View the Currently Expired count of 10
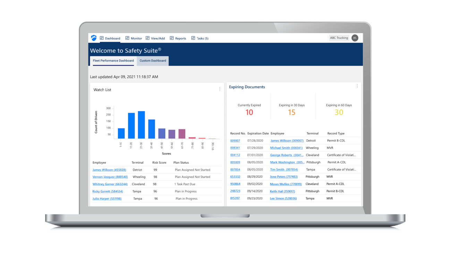 [x=249, y=112]
